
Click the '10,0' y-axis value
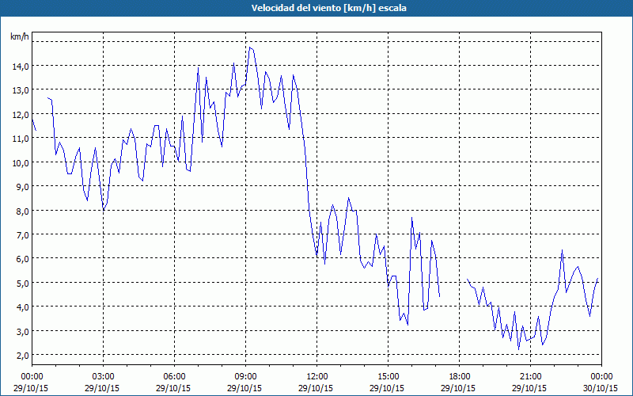coord(20,162)
